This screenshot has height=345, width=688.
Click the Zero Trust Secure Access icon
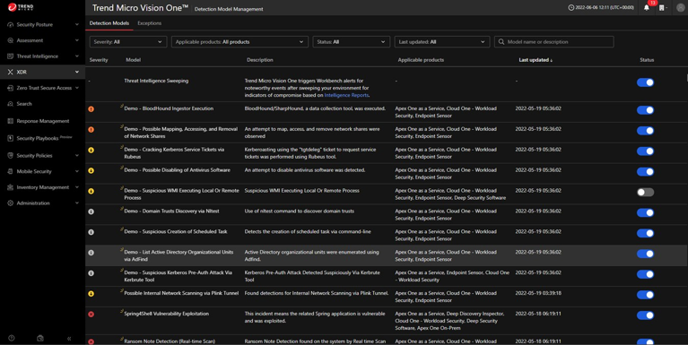click(x=10, y=88)
